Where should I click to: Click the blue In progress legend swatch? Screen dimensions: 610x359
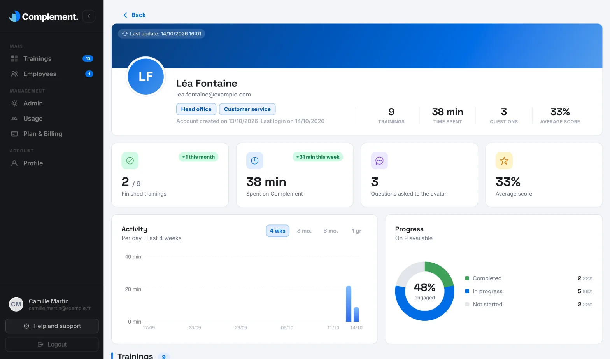467,291
